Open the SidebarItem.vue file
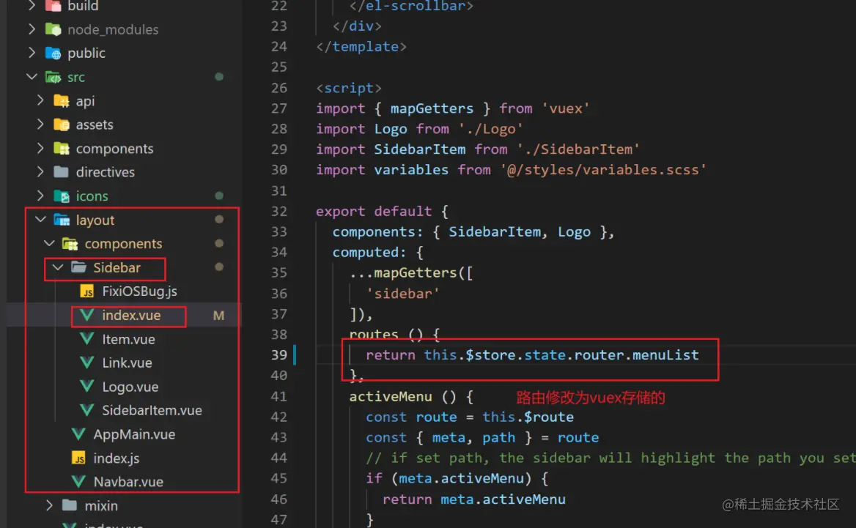 152,410
